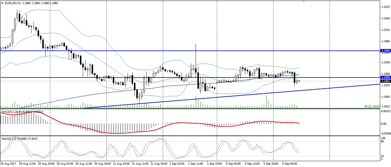391x167 pixels.
Task: Click the 1.1930 value on price scale
Action: tap(385, 63)
